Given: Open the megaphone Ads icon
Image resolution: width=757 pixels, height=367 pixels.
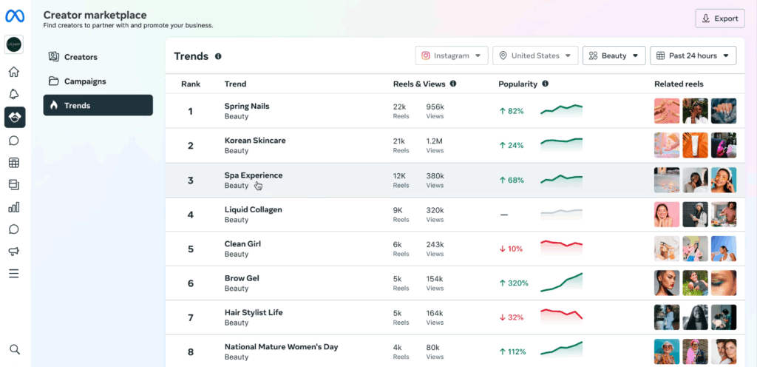Looking at the screenshot, I should [14, 252].
